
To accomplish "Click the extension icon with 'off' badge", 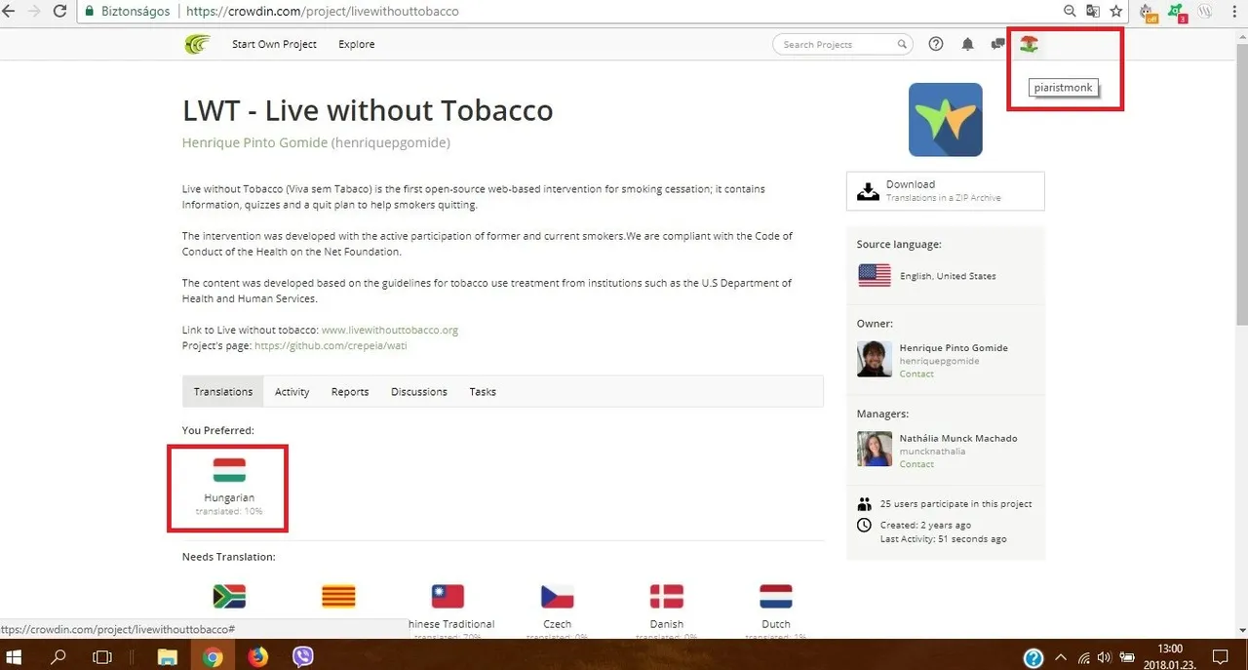I will tap(1149, 13).
